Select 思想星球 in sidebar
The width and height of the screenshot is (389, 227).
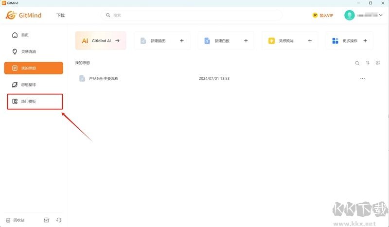28,85
